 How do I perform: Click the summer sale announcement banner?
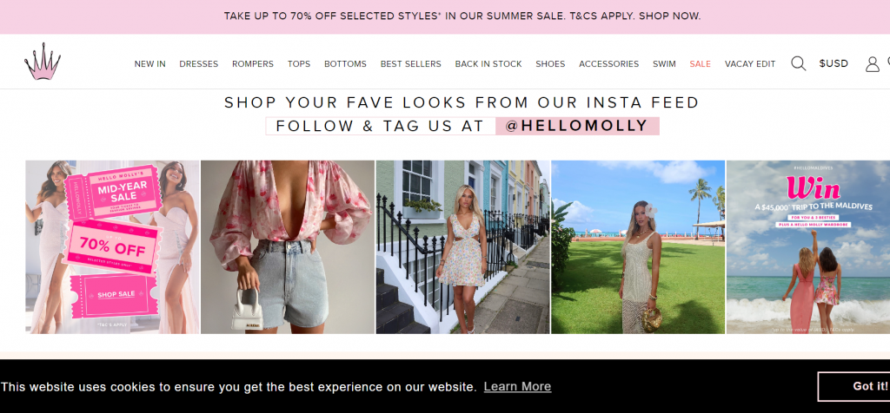tap(462, 16)
